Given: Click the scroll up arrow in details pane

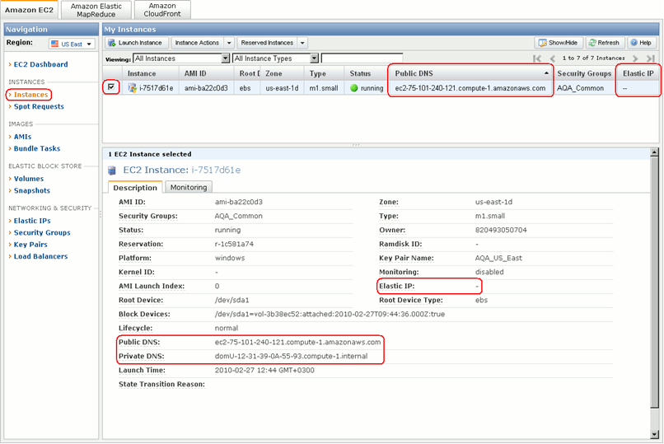Looking at the screenshot, I should pyautogui.click(x=654, y=152).
